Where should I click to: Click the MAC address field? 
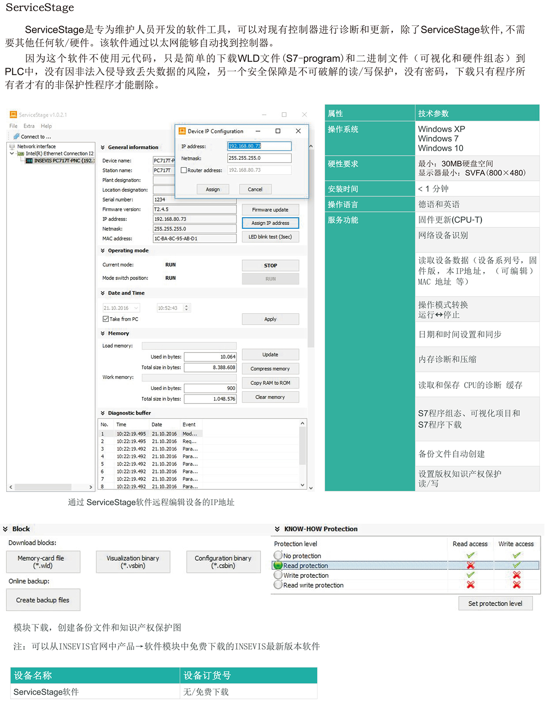coord(195,239)
